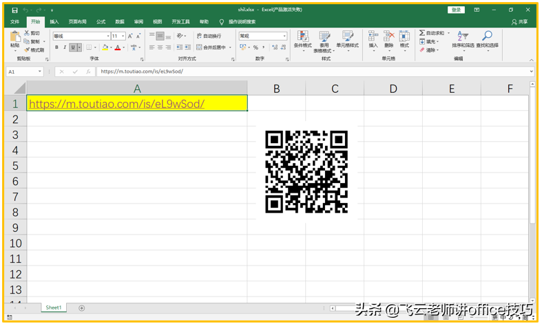
Task: Open Find & Select (查找和选择) magnifier
Action: (488, 40)
